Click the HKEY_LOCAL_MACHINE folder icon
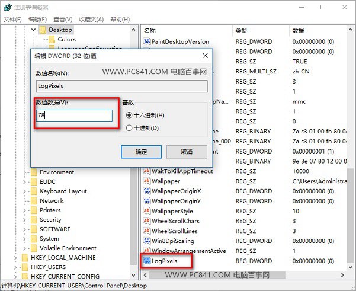 point(25,258)
